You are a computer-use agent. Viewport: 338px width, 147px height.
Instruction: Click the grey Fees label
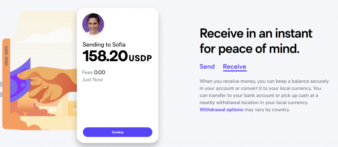tap(87, 73)
